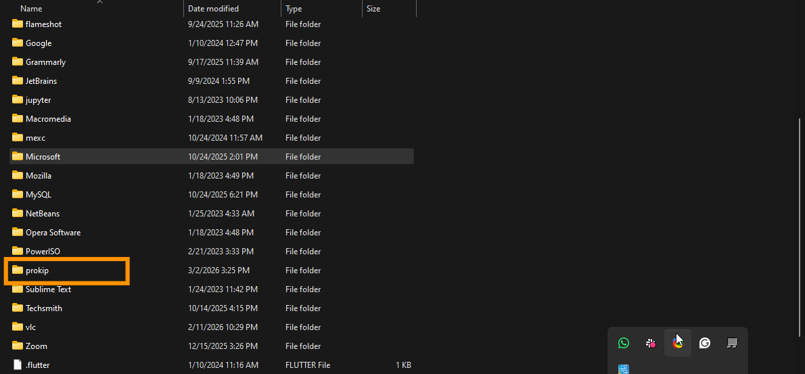Click date 9/9/2024 1:55 PM
The image size is (805, 374).
coord(218,81)
